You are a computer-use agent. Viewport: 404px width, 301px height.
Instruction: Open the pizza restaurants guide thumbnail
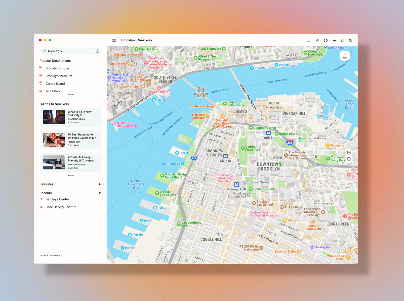pos(54,140)
